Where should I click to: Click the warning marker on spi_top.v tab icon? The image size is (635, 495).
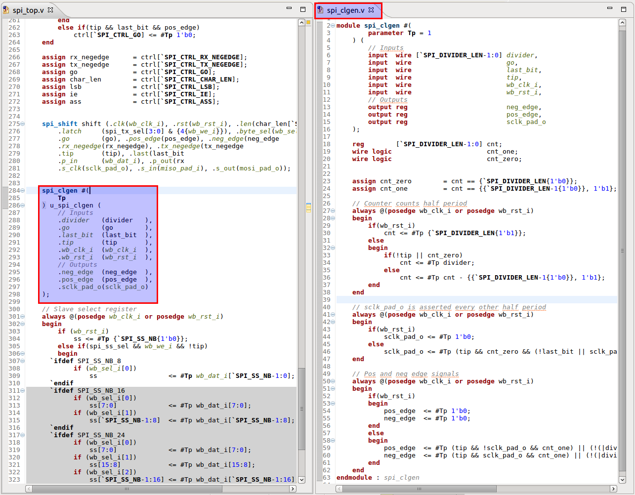pyautogui.click(x=5, y=12)
